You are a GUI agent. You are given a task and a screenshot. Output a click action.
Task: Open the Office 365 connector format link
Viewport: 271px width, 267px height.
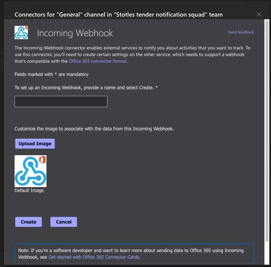tap(98, 61)
